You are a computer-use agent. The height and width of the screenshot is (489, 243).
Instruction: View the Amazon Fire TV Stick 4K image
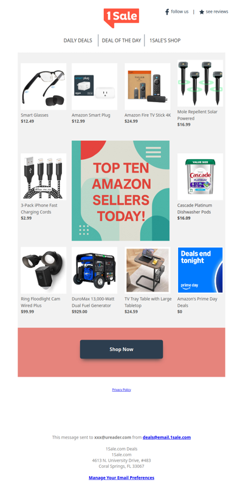pos(148,86)
